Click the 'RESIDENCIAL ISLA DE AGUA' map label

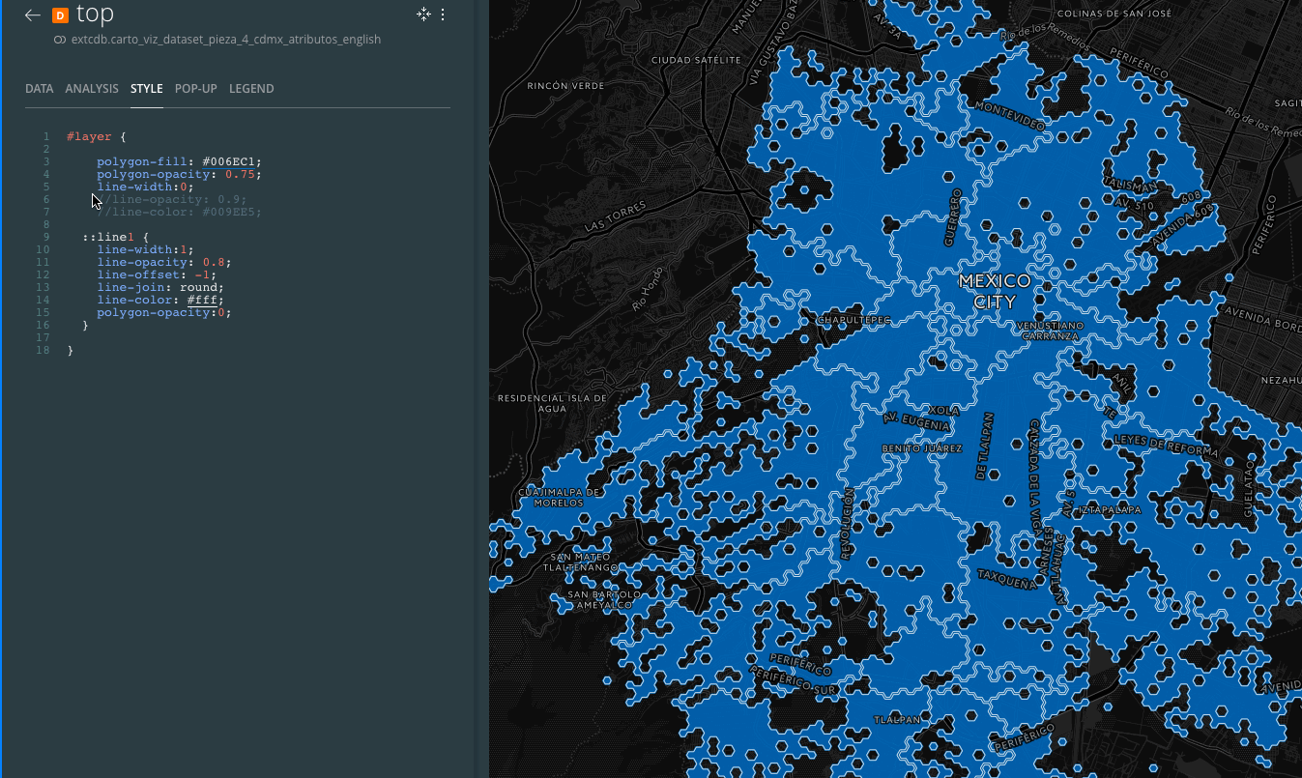tap(552, 403)
